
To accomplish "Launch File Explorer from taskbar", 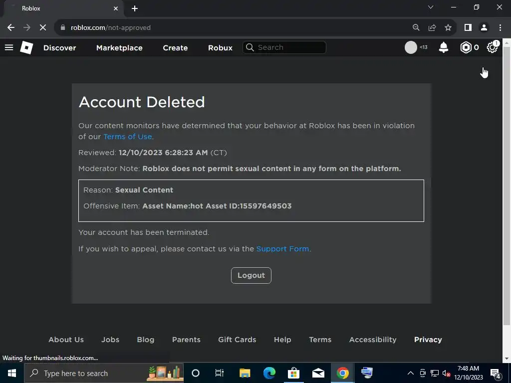I will tap(245, 373).
